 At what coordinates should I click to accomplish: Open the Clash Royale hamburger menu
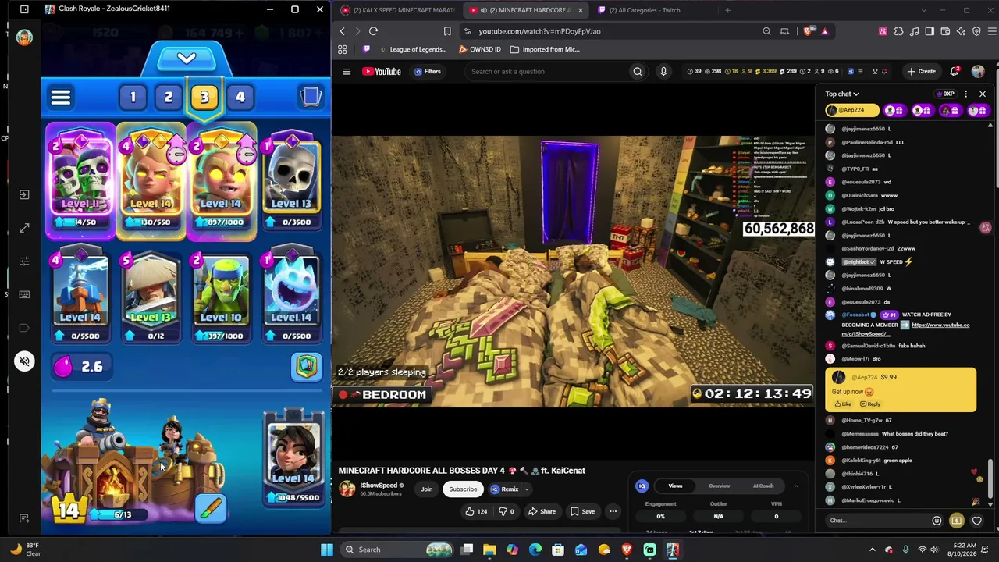click(x=61, y=98)
